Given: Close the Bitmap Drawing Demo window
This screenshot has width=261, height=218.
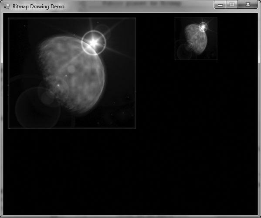Looking at the screenshot, I should [248, 4].
